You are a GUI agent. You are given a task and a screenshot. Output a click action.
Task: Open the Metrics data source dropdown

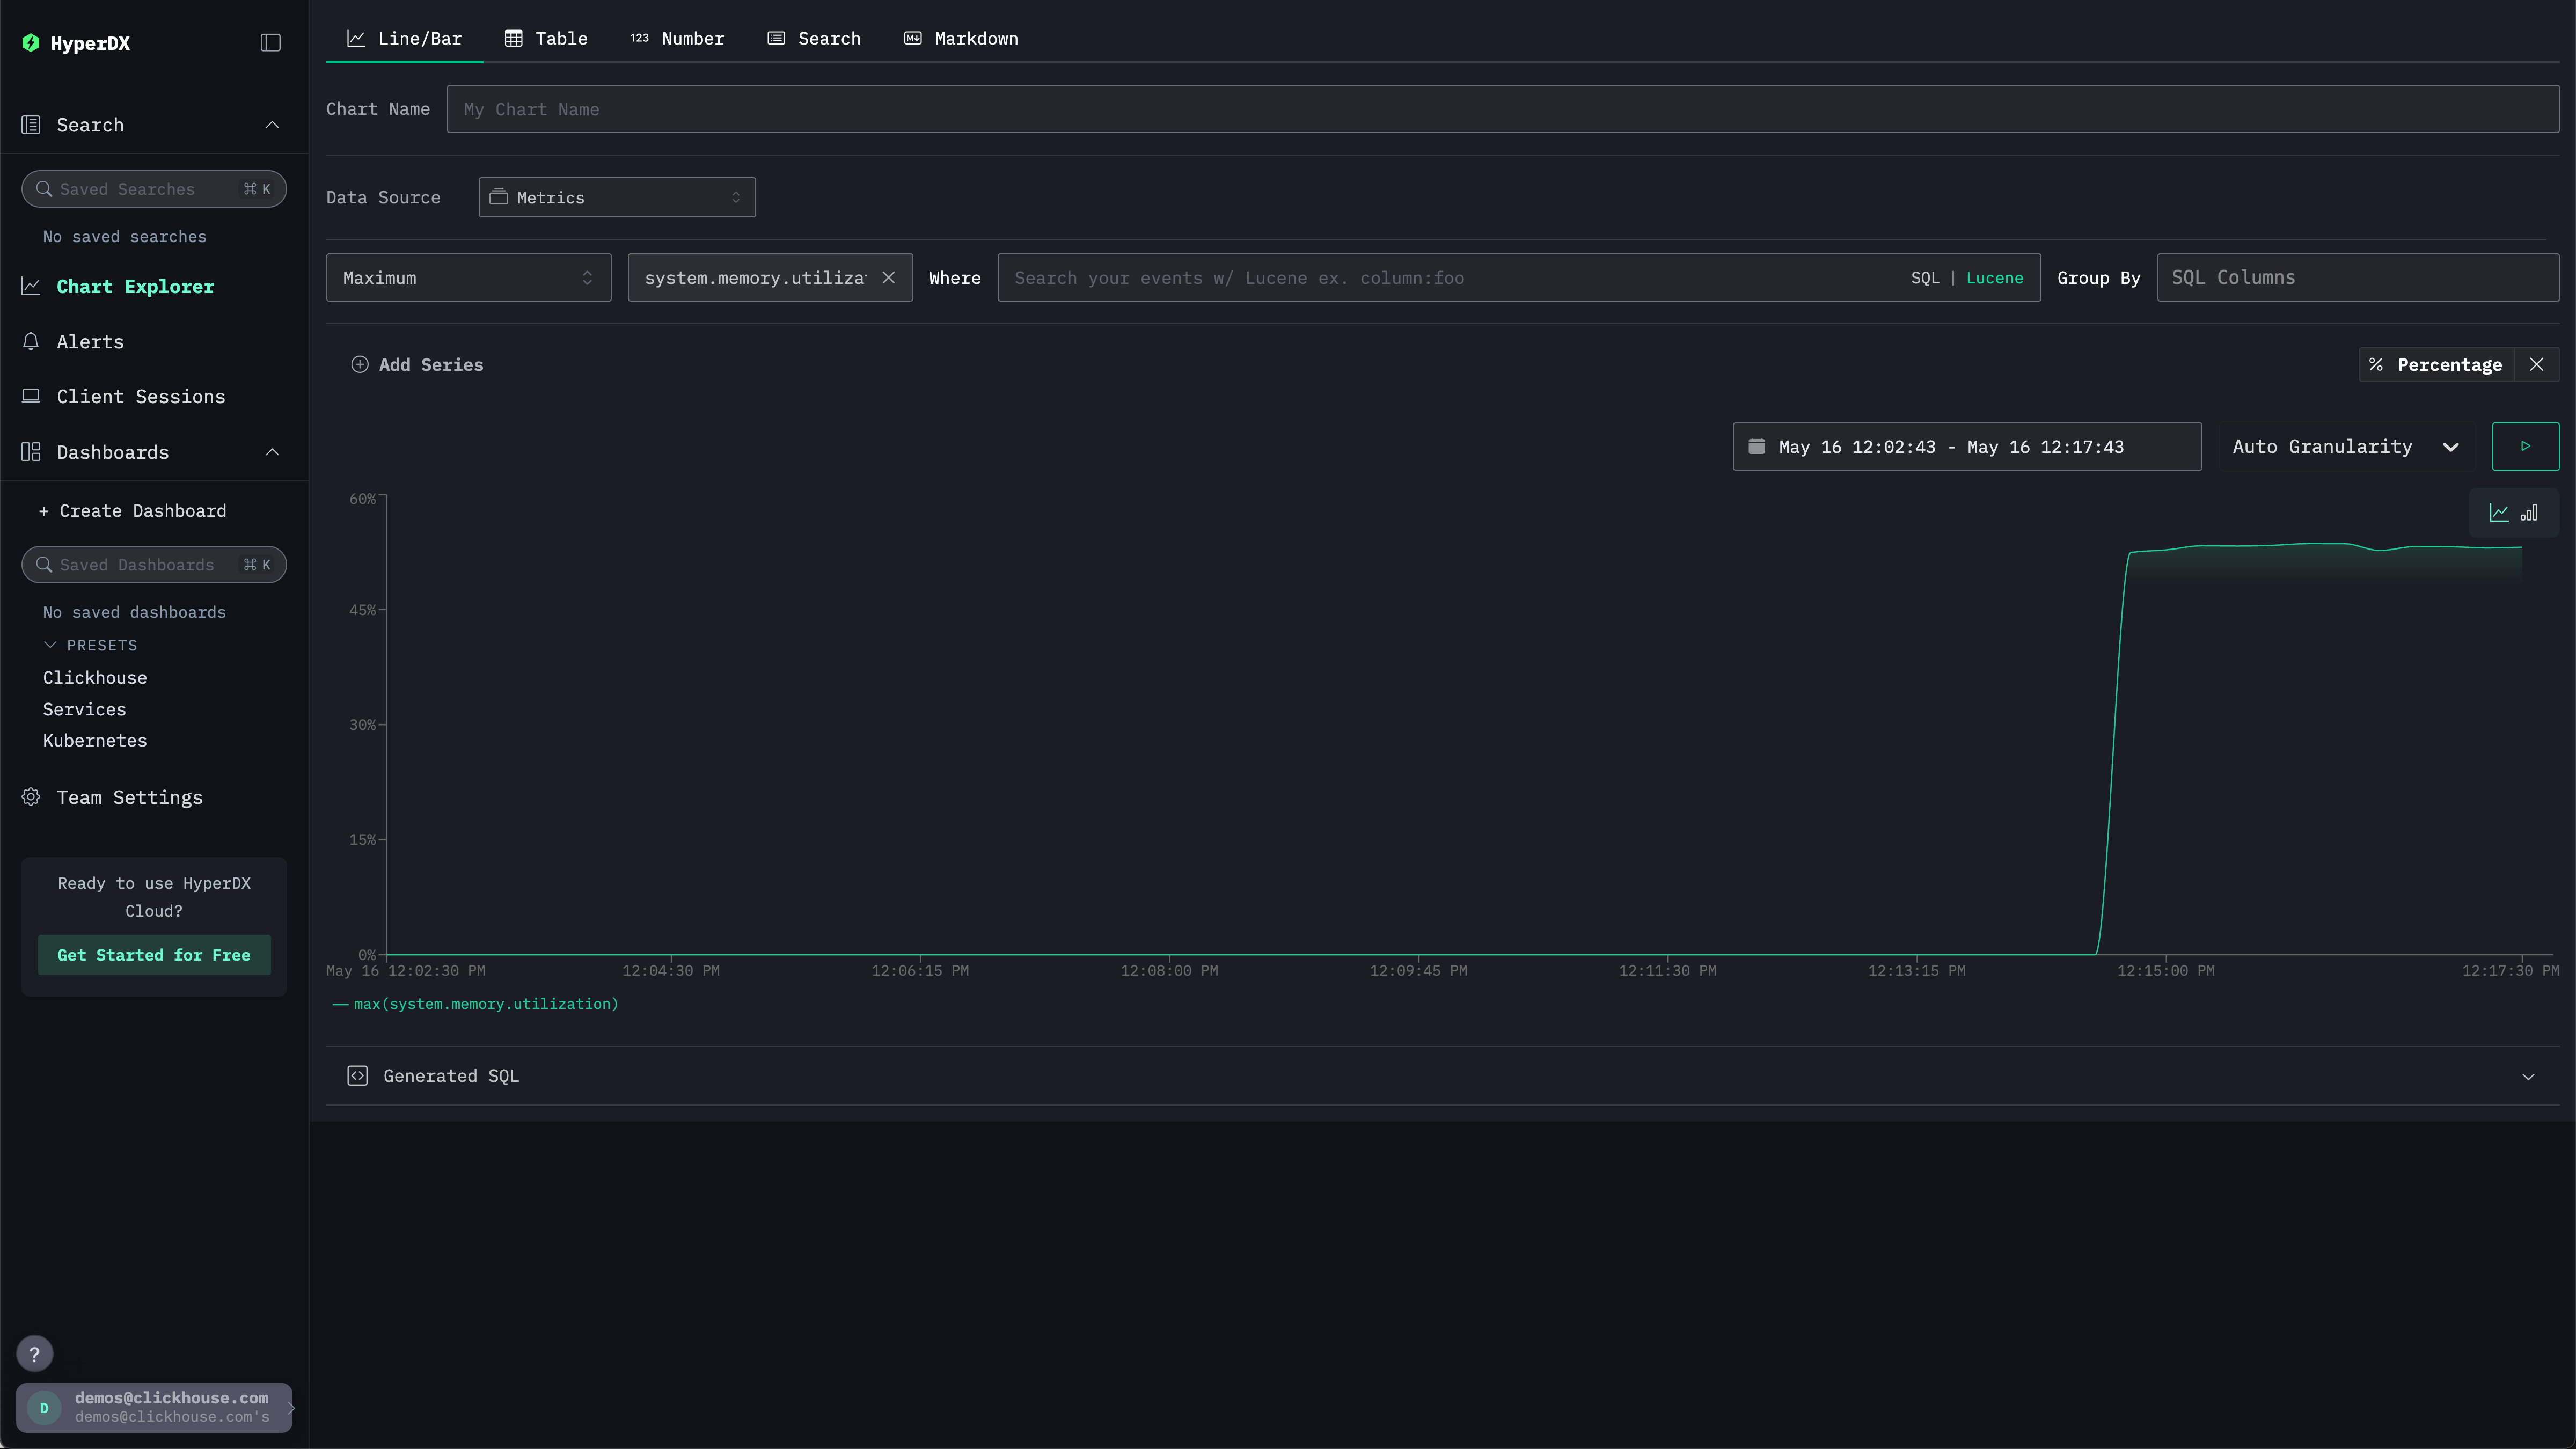click(616, 198)
